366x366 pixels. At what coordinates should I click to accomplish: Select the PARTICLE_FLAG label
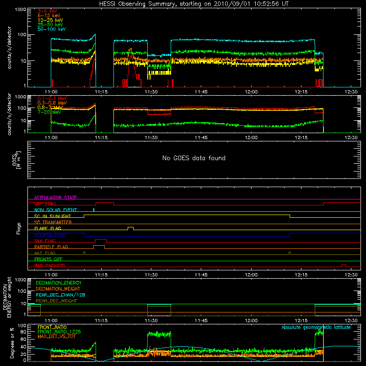tap(51, 247)
